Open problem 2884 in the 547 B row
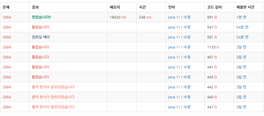This screenshot has height=116, width=264. click(x=7, y=27)
